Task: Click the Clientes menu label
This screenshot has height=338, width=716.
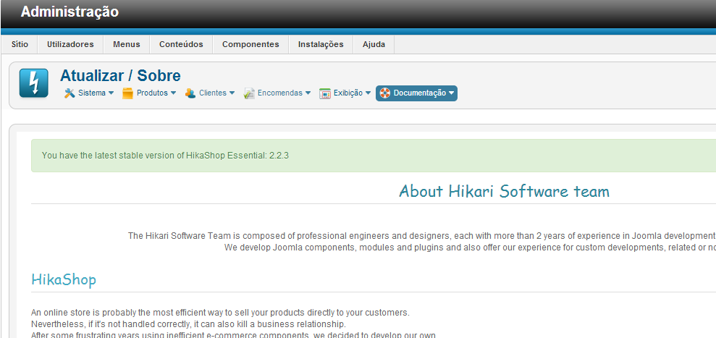Action: 213,93
